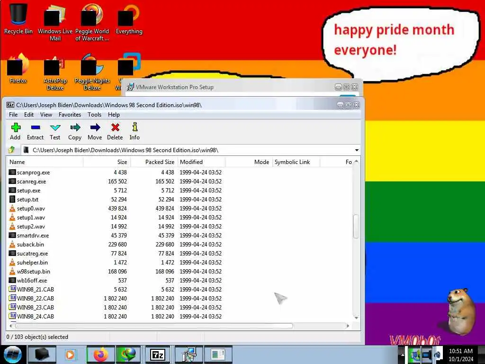
Task: Switch to 7-Zip taskbar button
Action: pos(157,355)
